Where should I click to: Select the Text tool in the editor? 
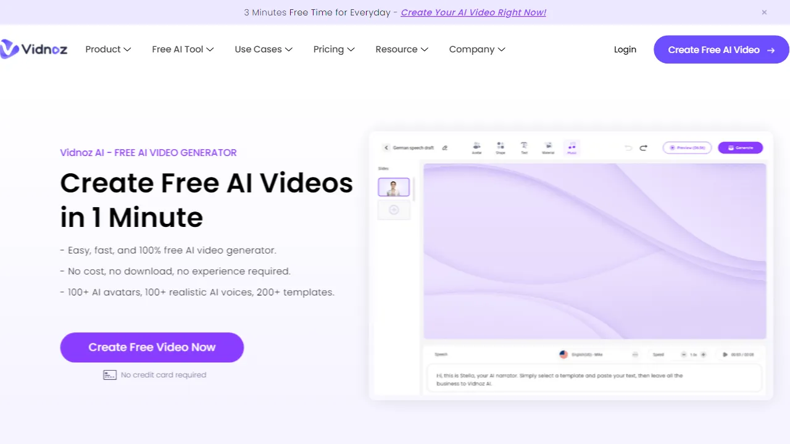[x=524, y=148]
